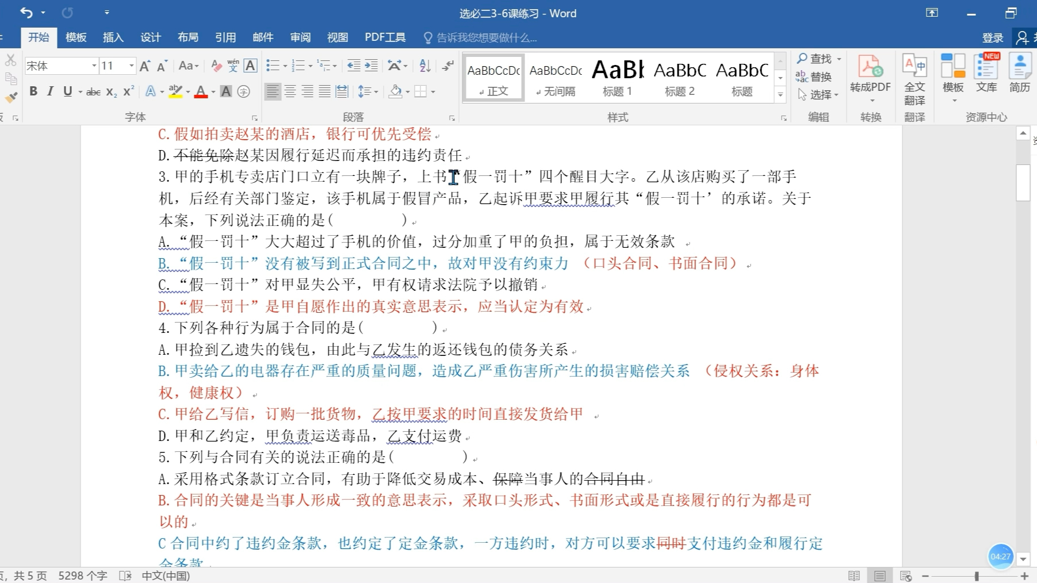Click the zoom slider handle

[x=977, y=576]
